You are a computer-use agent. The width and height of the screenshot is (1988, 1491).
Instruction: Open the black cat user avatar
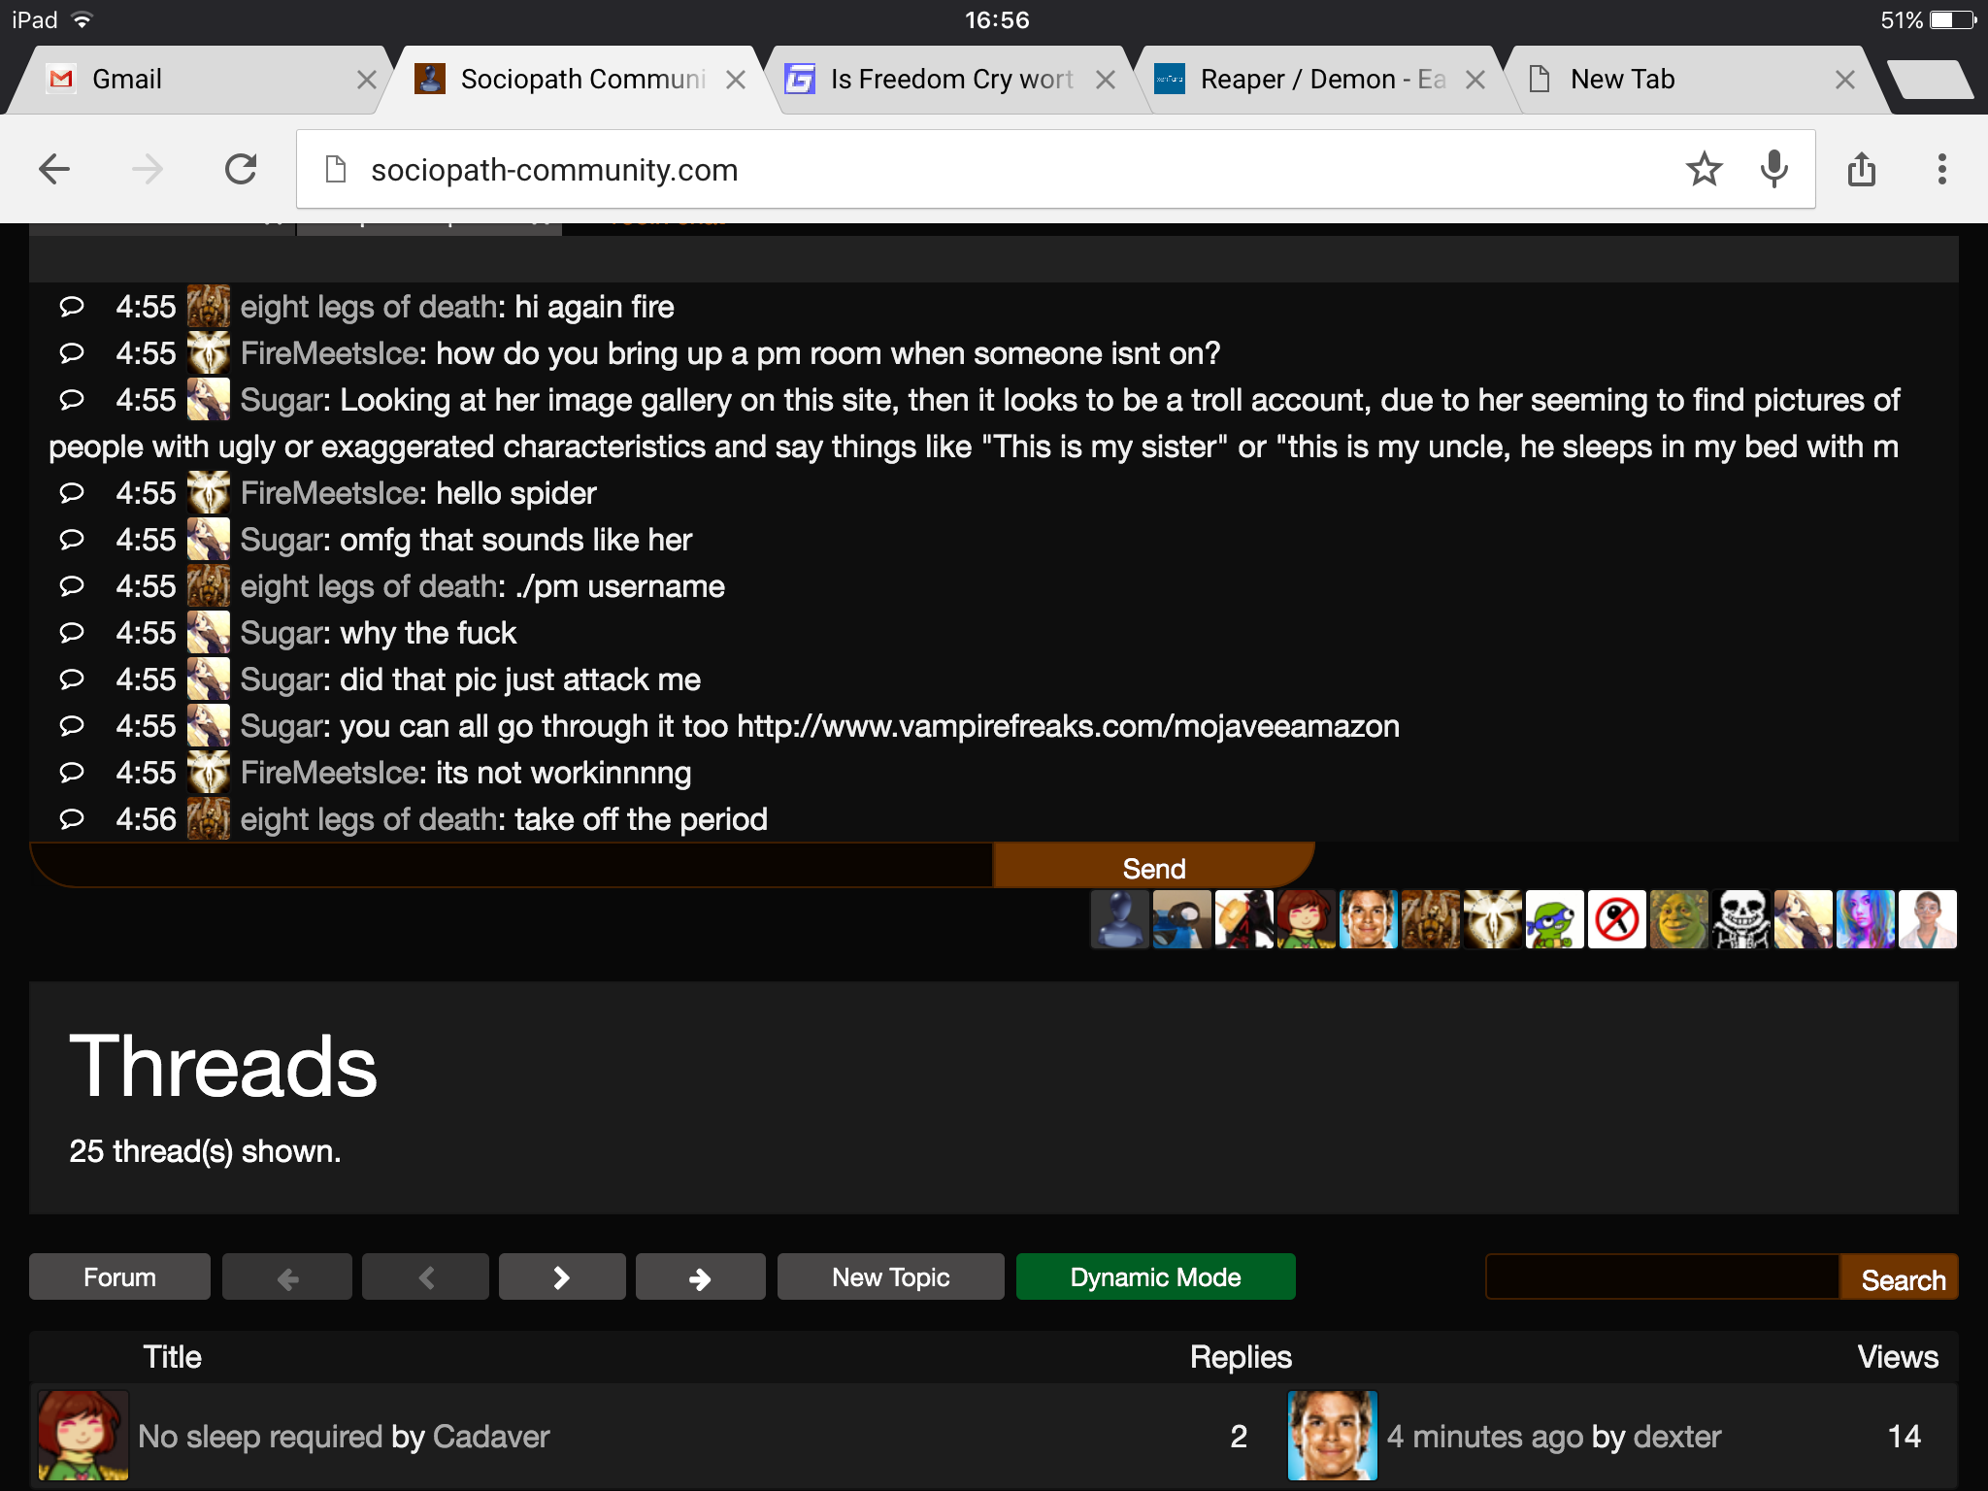click(x=1243, y=919)
